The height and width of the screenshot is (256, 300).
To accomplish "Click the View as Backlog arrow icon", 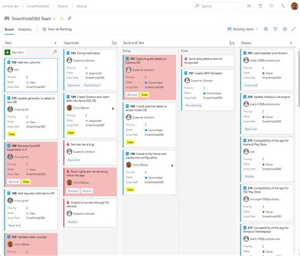I will click(x=44, y=29).
